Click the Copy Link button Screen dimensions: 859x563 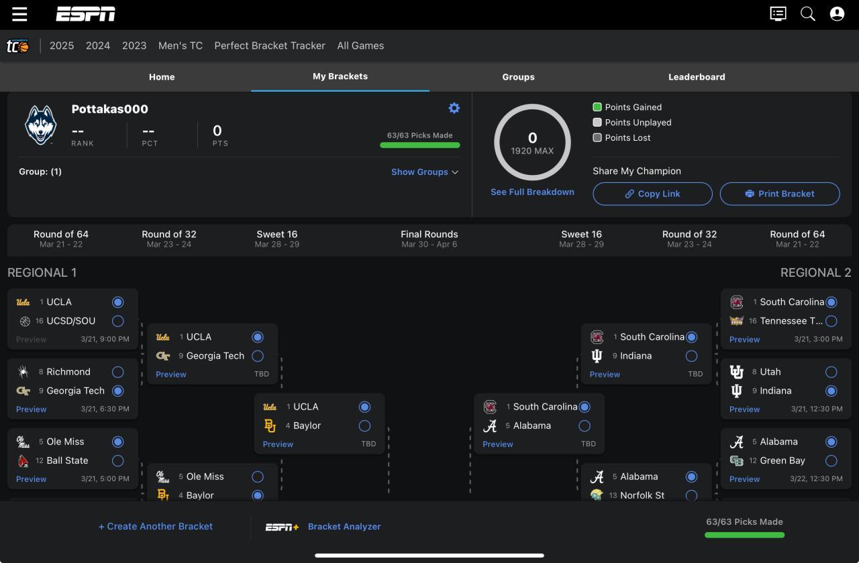click(652, 194)
